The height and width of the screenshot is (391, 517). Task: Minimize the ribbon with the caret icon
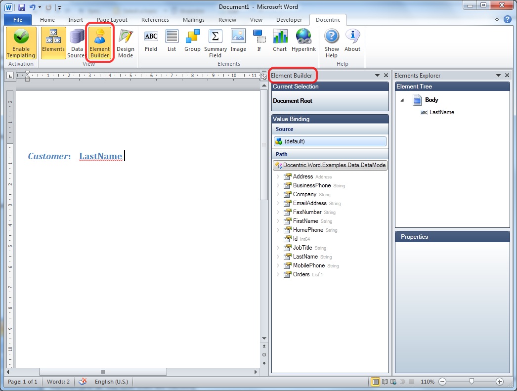[x=497, y=20]
